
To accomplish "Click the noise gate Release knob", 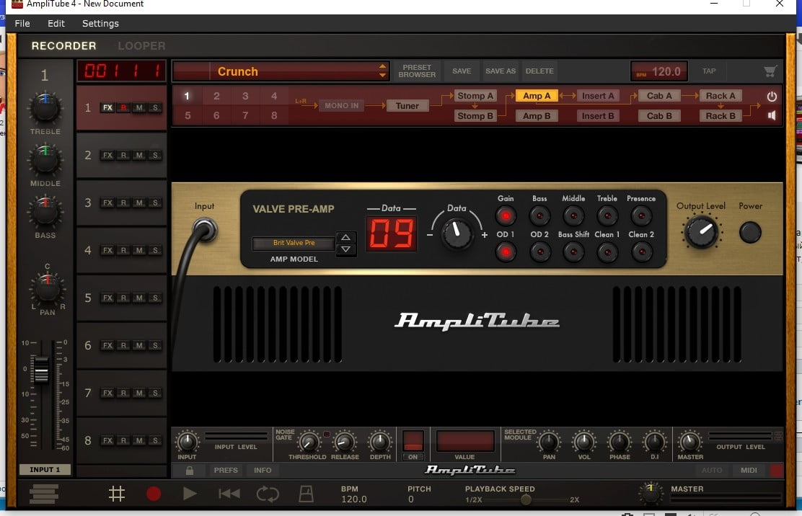I will tap(345, 442).
